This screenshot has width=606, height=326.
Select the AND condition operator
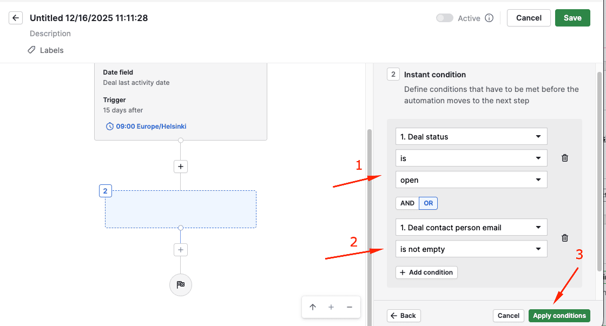[407, 203]
